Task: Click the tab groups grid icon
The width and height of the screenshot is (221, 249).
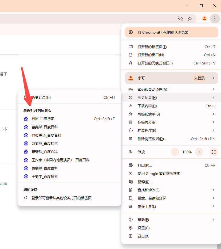Action: pos(131,122)
